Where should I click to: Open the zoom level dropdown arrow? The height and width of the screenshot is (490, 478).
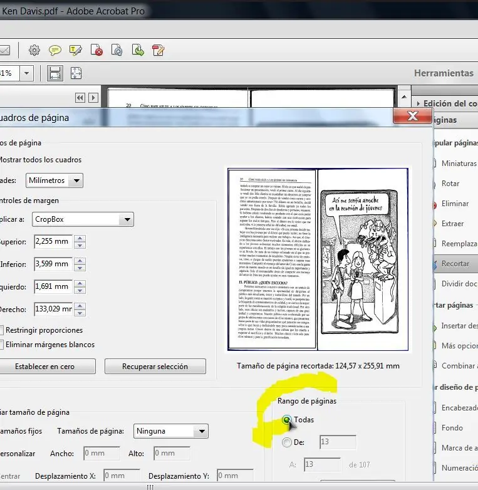[x=26, y=73]
